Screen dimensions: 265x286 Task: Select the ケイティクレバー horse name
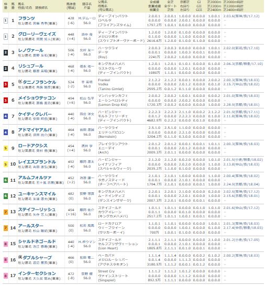point(35,114)
